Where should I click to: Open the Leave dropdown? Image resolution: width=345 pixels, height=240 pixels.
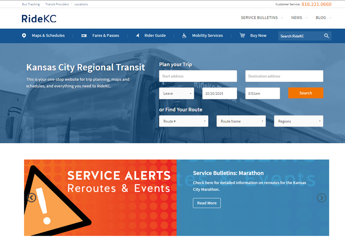point(176,93)
